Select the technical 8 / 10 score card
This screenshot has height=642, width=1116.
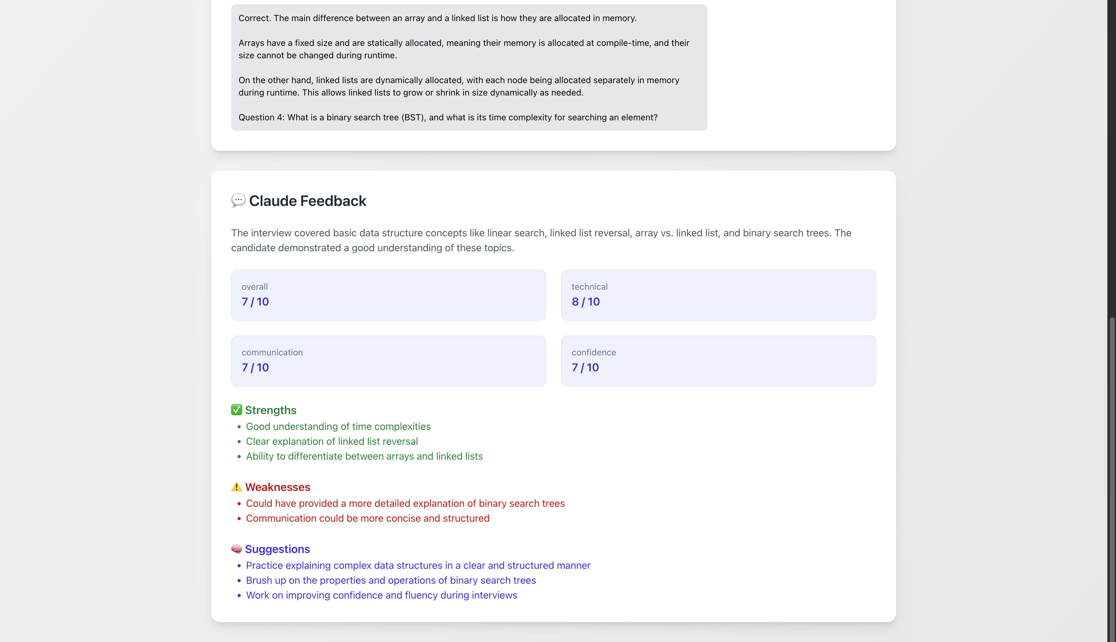pyautogui.click(x=718, y=295)
